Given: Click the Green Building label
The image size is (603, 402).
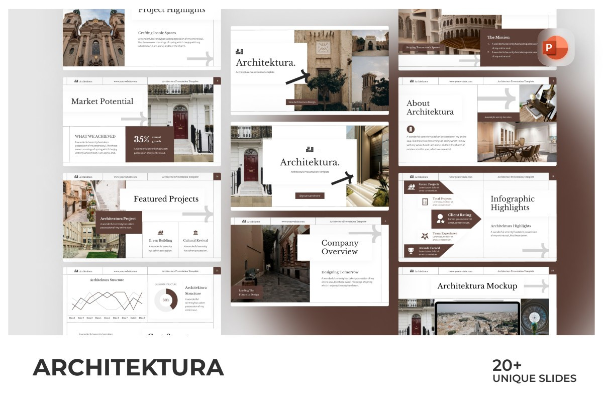Looking at the screenshot, I should 160,240.
